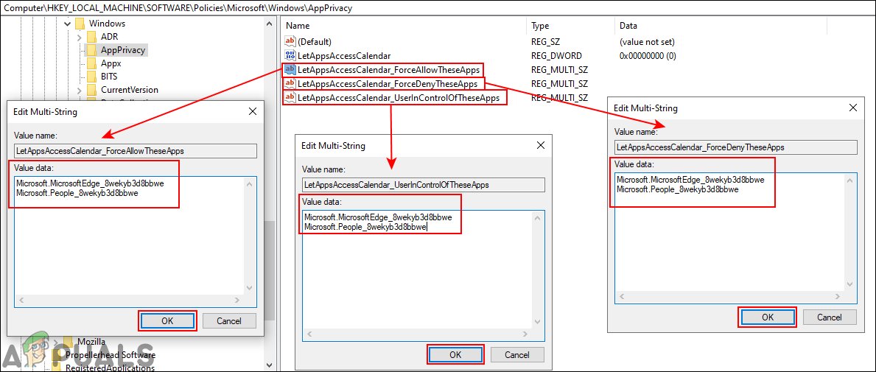876x372 pixels.
Task: Click the (Default) string value icon
Action: (290, 41)
